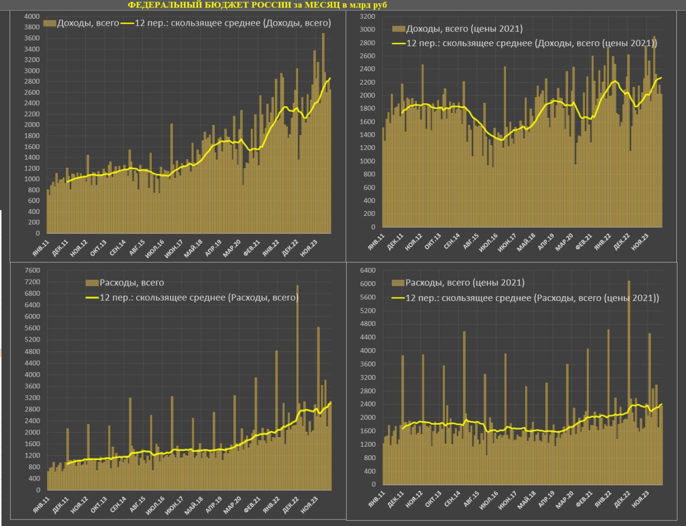Click y-axis value 6400 on the 2021-price expenses chart
Image resolution: width=686 pixels, height=526 pixels.
coord(368,270)
